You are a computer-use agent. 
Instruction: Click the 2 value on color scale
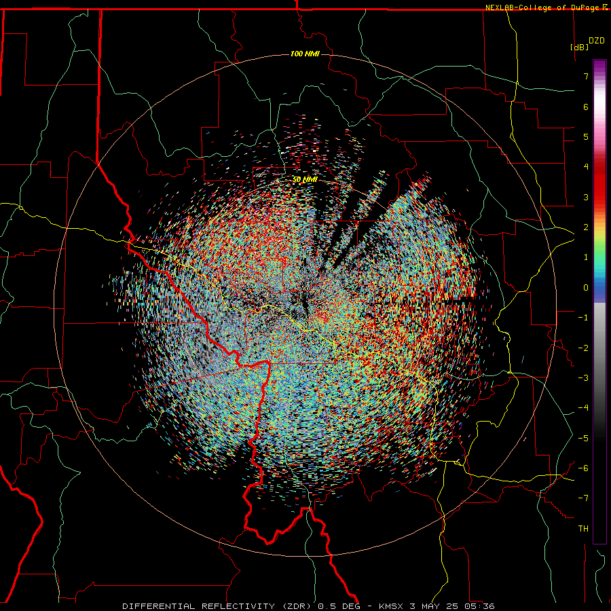[586, 227]
